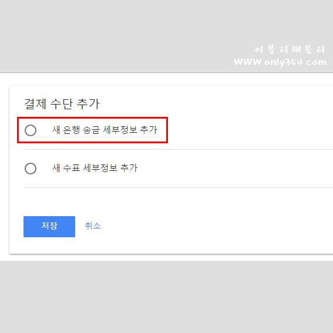Select the 새 수표 세부정보 추가 radio button
Screen dimensions: 333x333
click(31, 169)
